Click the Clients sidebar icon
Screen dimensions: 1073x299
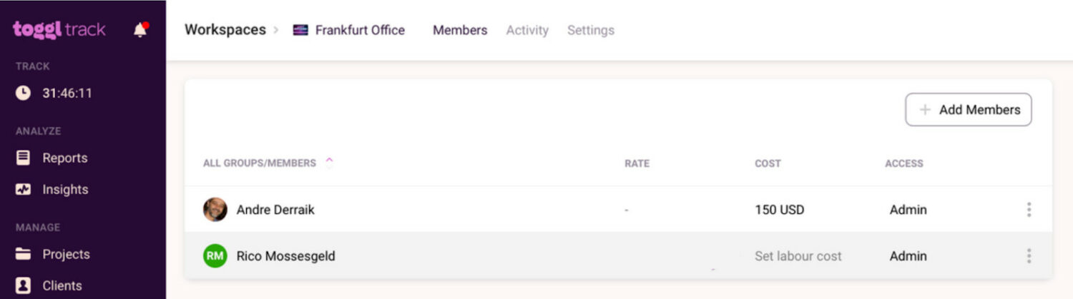pyautogui.click(x=24, y=285)
